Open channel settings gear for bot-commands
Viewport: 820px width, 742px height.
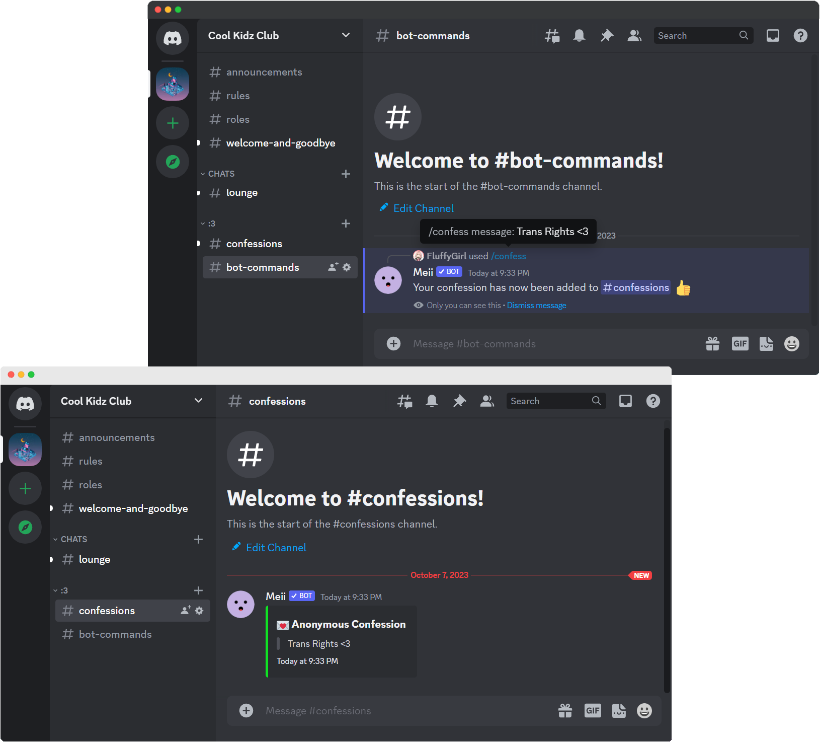point(347,267)
